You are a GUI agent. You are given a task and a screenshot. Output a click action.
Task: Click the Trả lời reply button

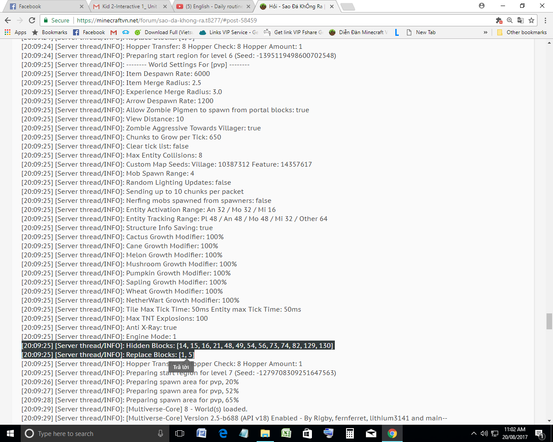pyautogui.click(x=181, y=367)
